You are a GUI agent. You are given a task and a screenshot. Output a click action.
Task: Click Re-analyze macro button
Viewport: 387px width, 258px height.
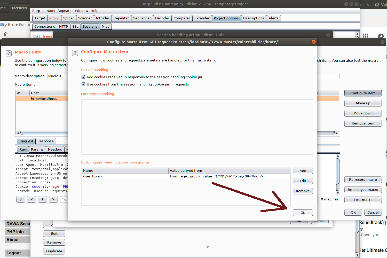tap(363, 190)
